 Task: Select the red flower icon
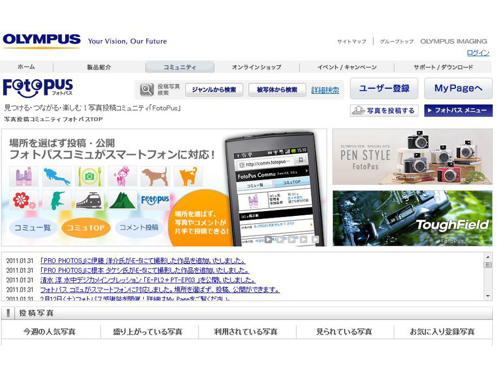click(24, 200)
